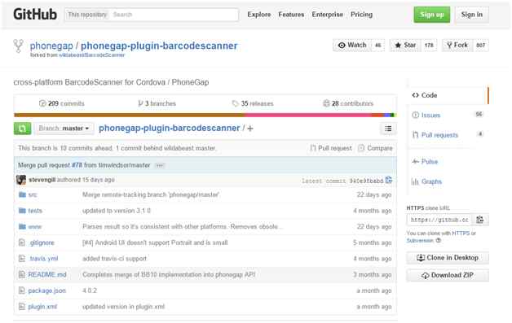Open the Compare link
512x323 pixels.
tap(375, 148)
